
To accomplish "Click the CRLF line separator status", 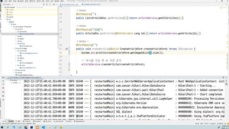I will tap(202, 124).
